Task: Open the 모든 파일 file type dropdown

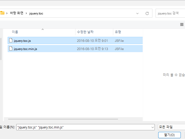Action: [x=171, y=127]
